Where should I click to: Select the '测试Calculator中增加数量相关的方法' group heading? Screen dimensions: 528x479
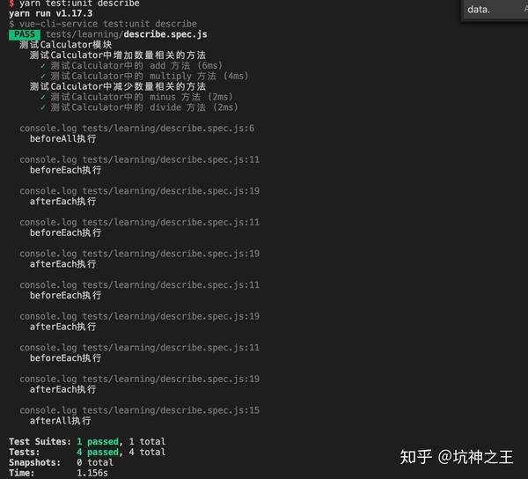[x=118, y=55]
